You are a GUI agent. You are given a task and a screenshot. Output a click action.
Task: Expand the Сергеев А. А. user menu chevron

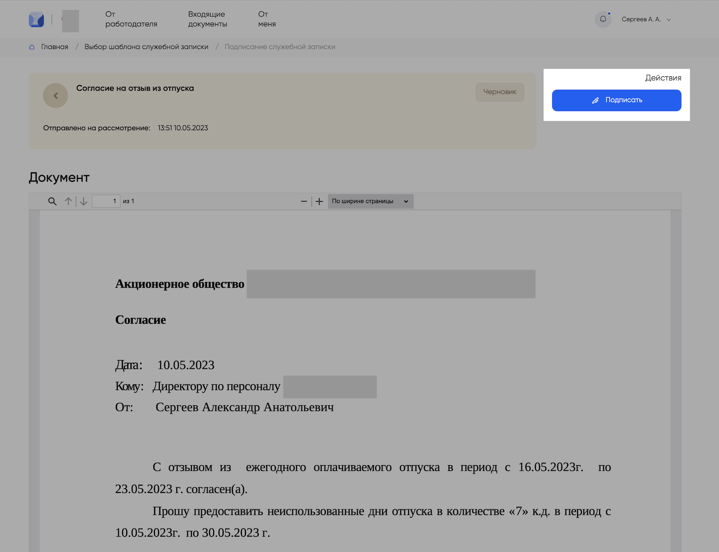tap(669, 20)
